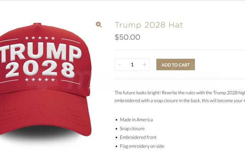Click the magnifier zoom icon on product image
This screenshot has height=153, width=245.
click(99, 24)
